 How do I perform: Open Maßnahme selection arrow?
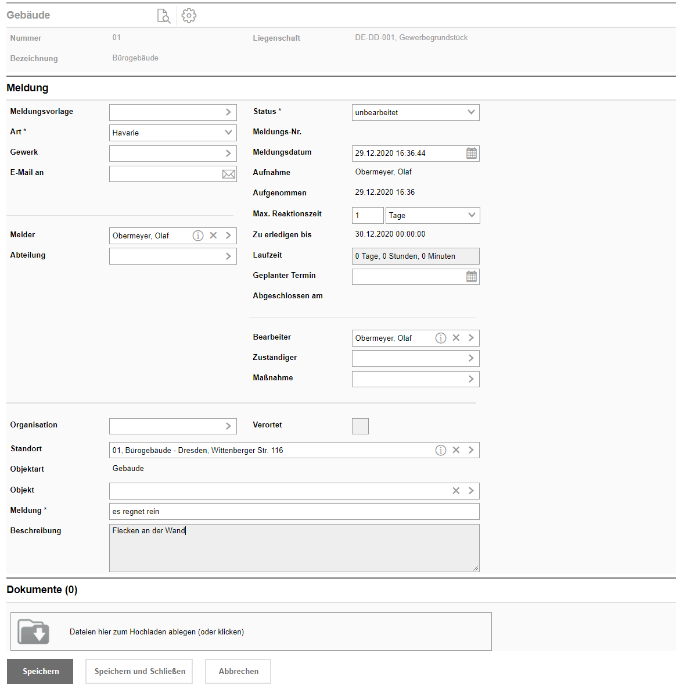[471, 379]
